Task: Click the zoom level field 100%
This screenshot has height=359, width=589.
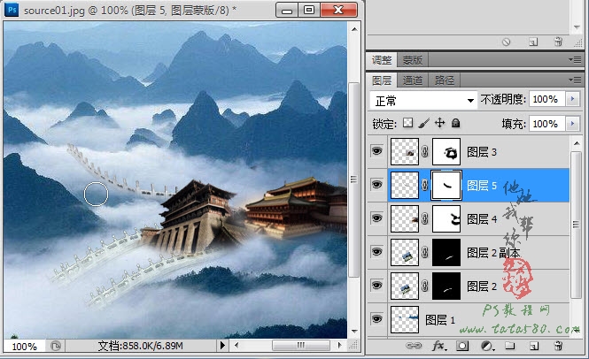Action: 25,346
